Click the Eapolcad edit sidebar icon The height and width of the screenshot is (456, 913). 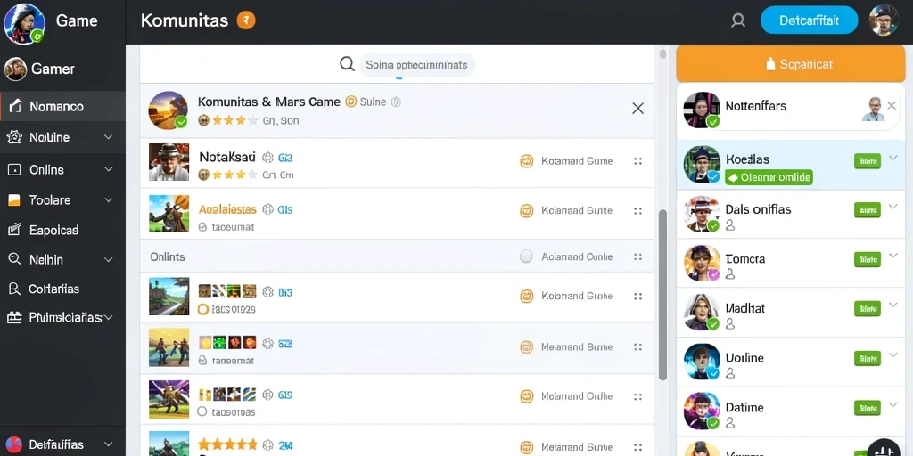tap(14, 230)
